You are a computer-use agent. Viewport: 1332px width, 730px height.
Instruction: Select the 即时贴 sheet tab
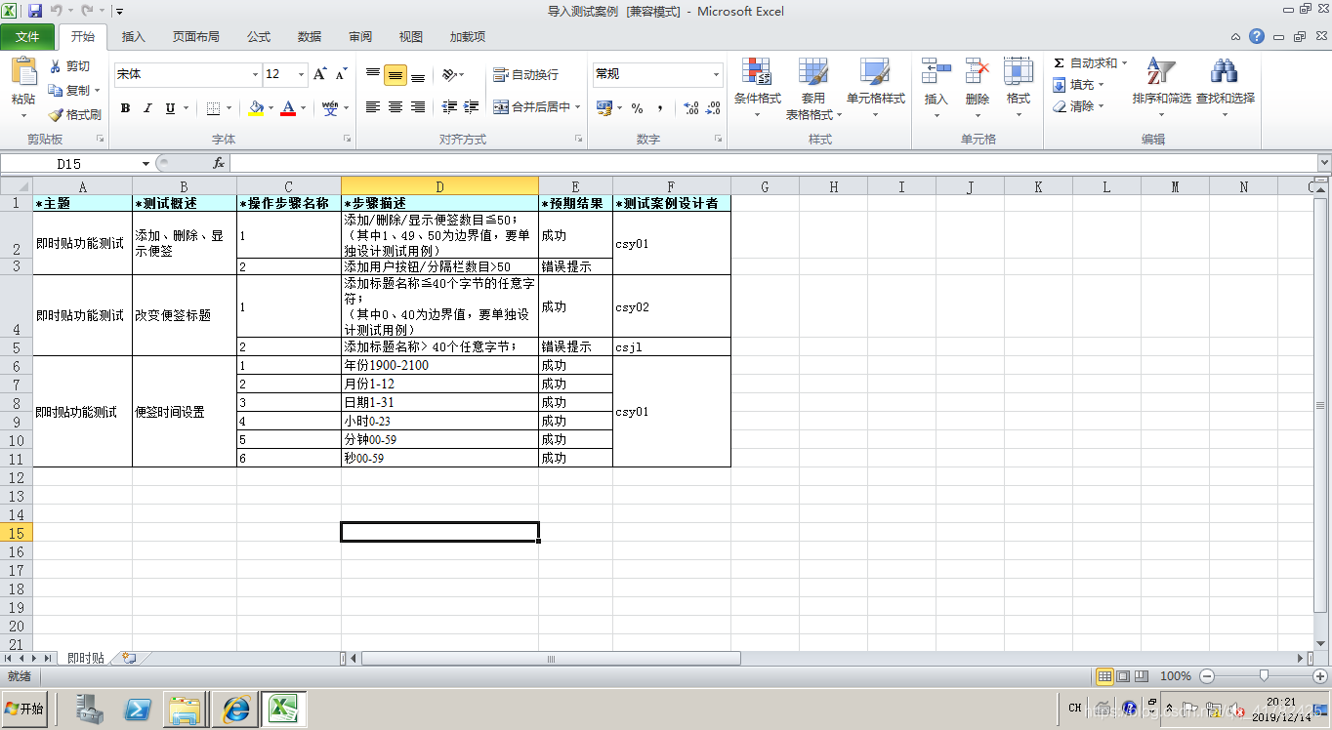tap(85, 659)
